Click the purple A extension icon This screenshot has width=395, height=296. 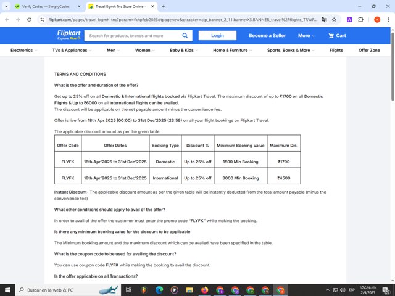click(349, 19)
